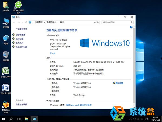This screenshot has height=122, width=162.
Task: Open 远程设置 link
Action: (x=19, y=39)
